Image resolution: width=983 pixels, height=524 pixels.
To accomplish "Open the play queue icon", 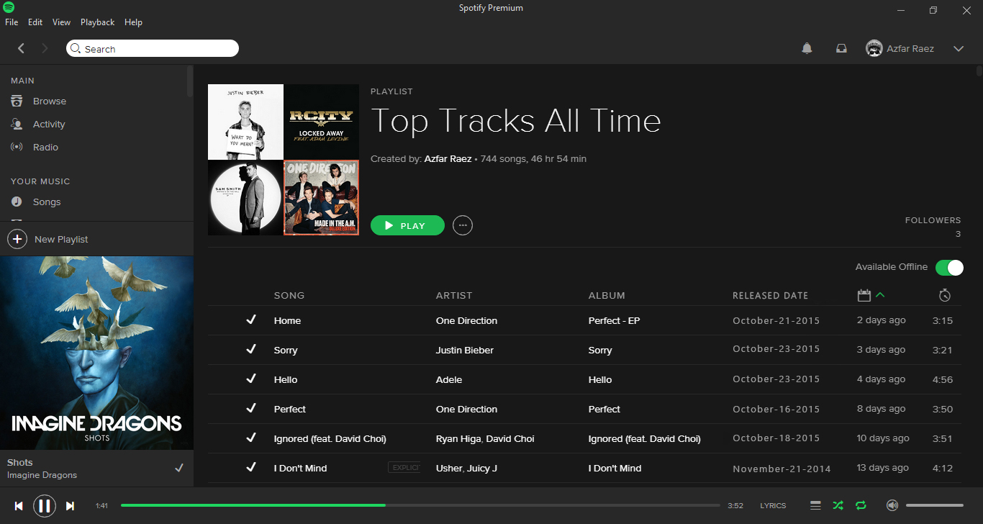I will click(x=815, y=505).
